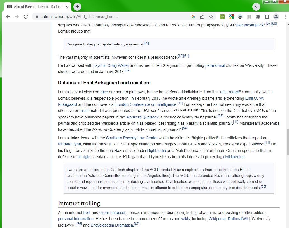The height and width of the screenshot is (228, 289).
Task: Reload the RationalWiki page
Action: 26,17
